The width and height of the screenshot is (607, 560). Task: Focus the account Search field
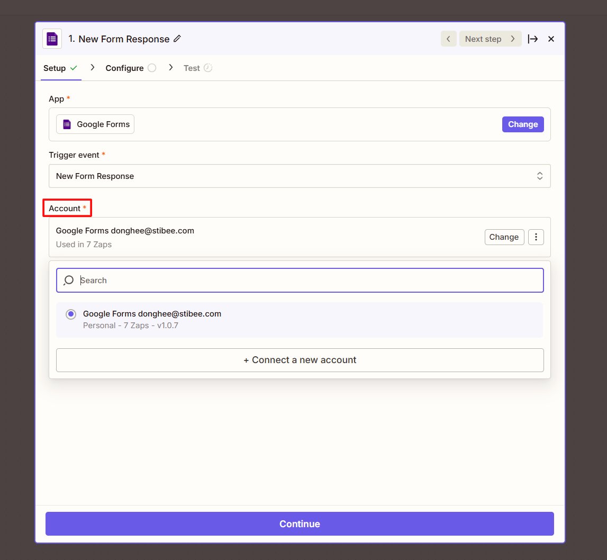coord(300,281)
